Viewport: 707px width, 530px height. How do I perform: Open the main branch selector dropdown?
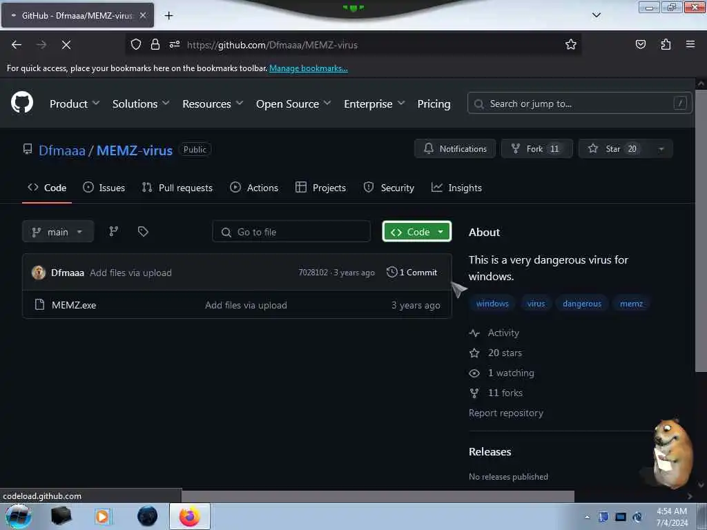(x=58, y=232)
